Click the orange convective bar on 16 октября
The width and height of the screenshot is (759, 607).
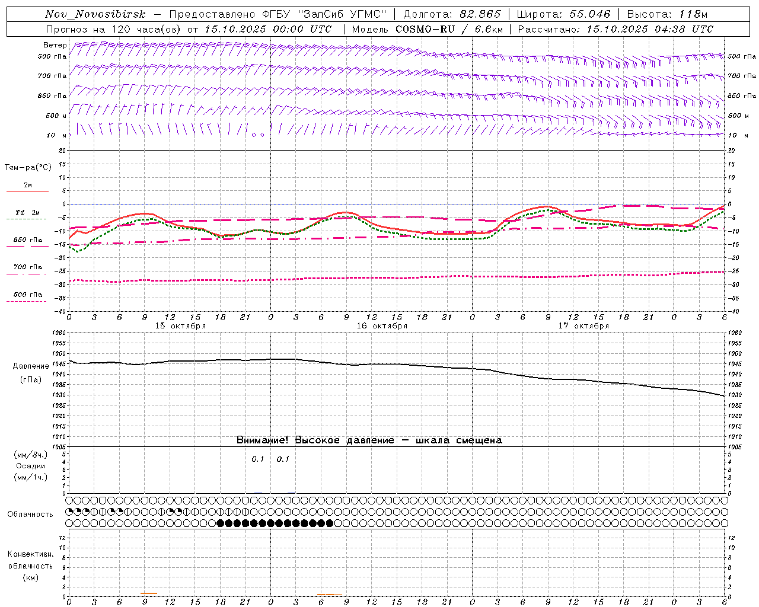coord(329,594)
